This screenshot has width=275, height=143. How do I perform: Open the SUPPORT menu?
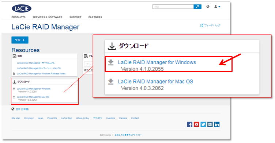(x=75, y=18)
